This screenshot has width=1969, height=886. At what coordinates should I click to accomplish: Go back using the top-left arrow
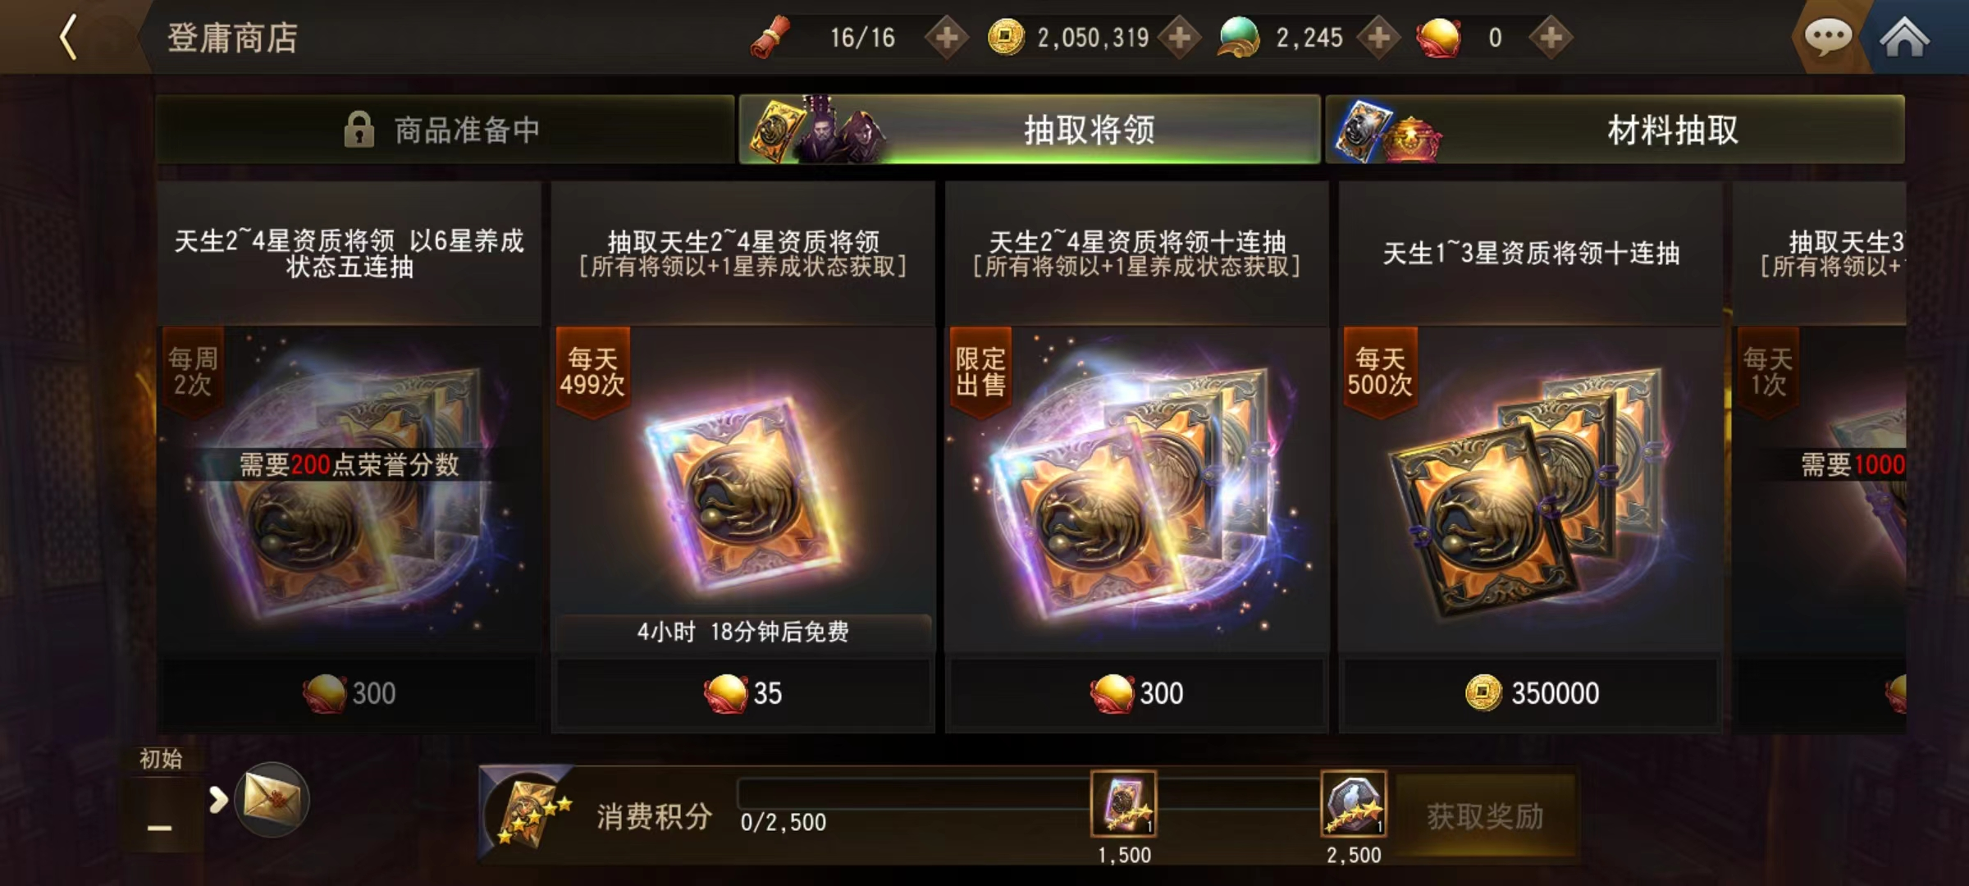click(69, 38)
